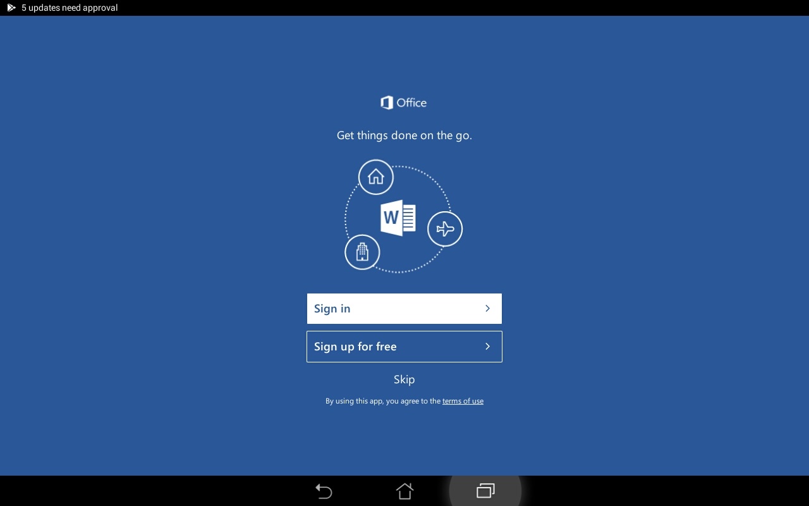The height and width of the screenshot is (506, 809).
Task: Tap the Sign in button
Action: [404, 309]
